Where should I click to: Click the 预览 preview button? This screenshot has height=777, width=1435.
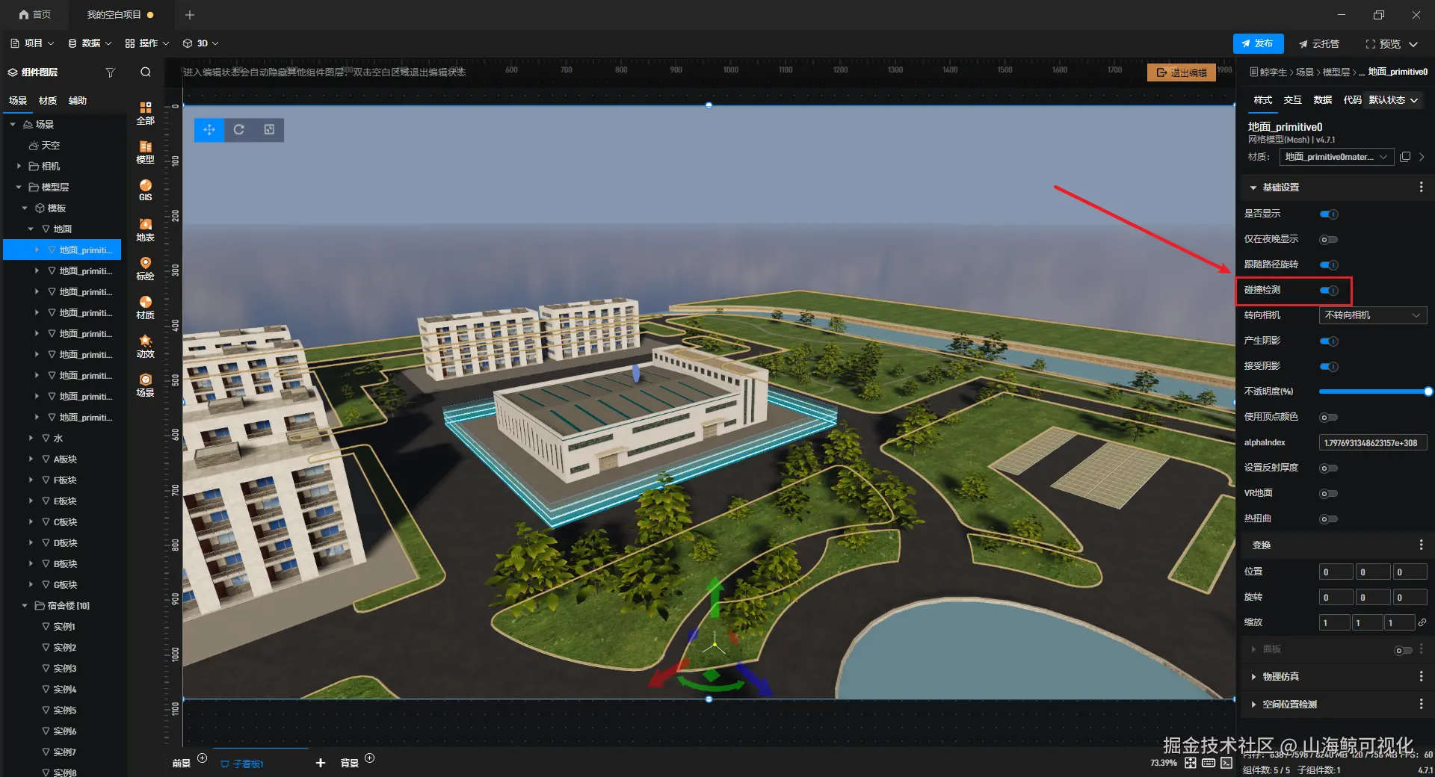tap(1383, 44)
